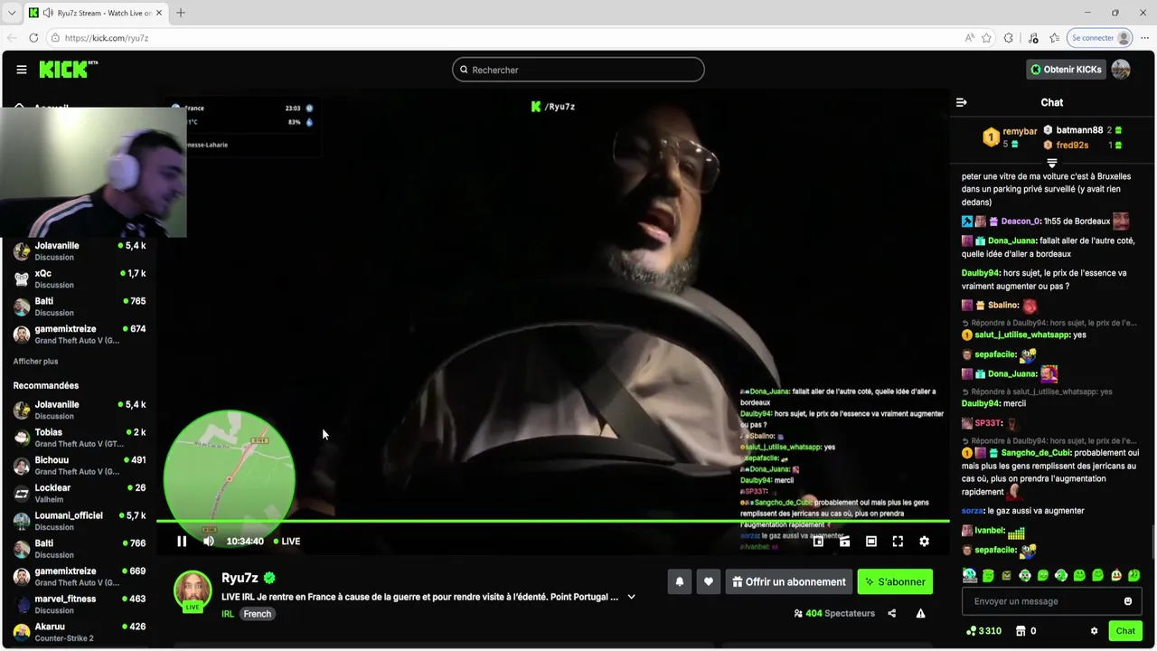The height and width of the screenshot is (651, 1157).
Task: Jump to LIVE in the player
Action: coord(287,542)
